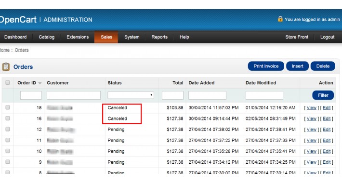Viewport: 342px width, 183px height.
Task: Open the Catalog menu
Action: [x=46, y=37]
